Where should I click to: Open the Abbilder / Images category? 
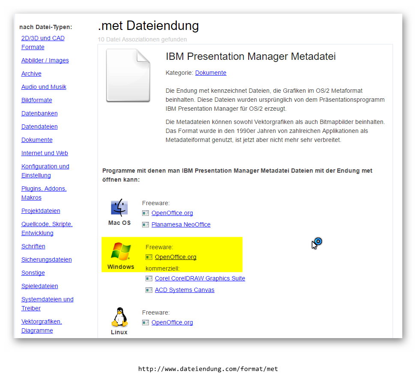[45, 60]
